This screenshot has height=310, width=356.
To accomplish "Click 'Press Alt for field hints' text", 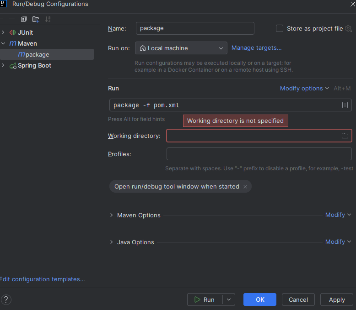I will point(136,119).
